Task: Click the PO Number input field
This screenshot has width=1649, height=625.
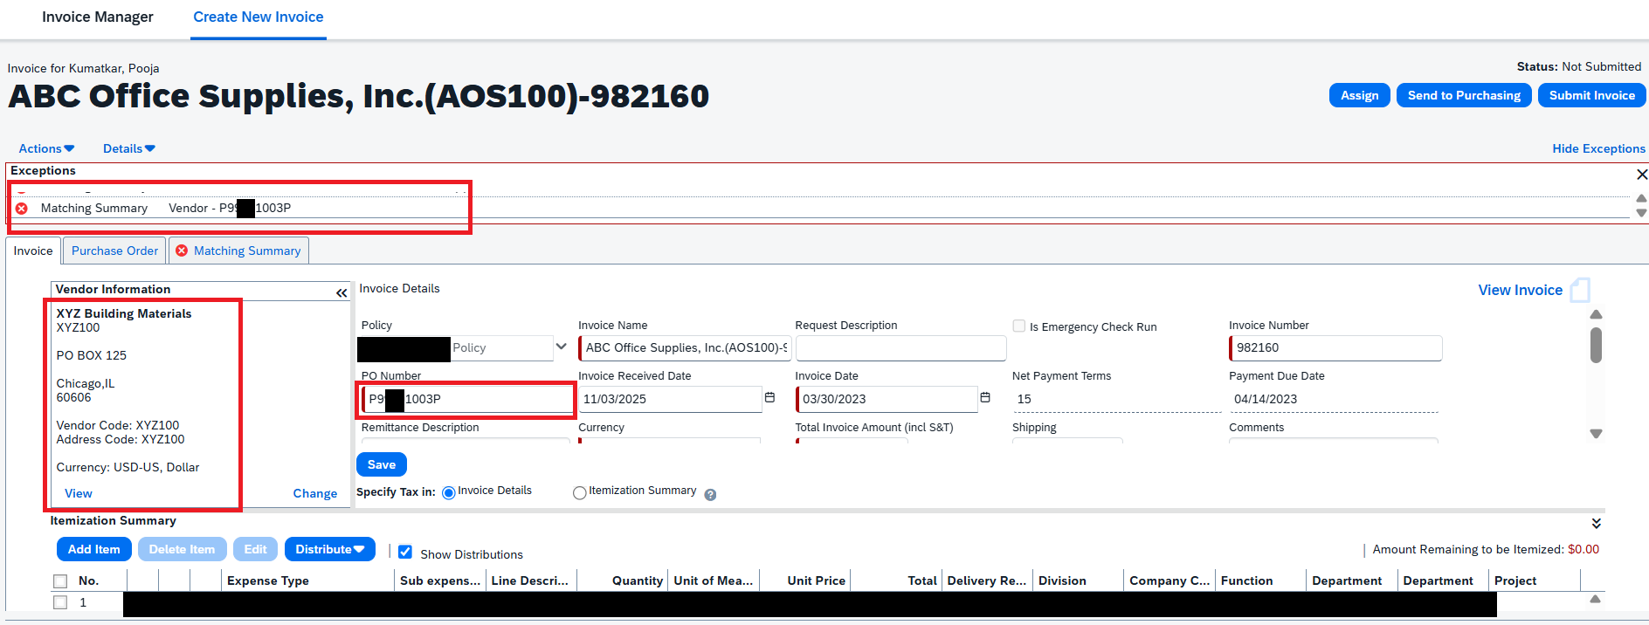Action: click(467, 399)
